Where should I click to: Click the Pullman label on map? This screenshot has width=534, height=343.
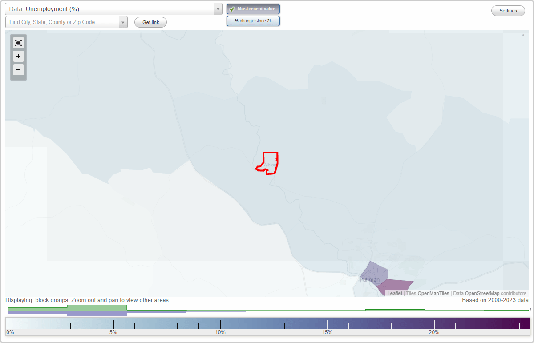370,280
